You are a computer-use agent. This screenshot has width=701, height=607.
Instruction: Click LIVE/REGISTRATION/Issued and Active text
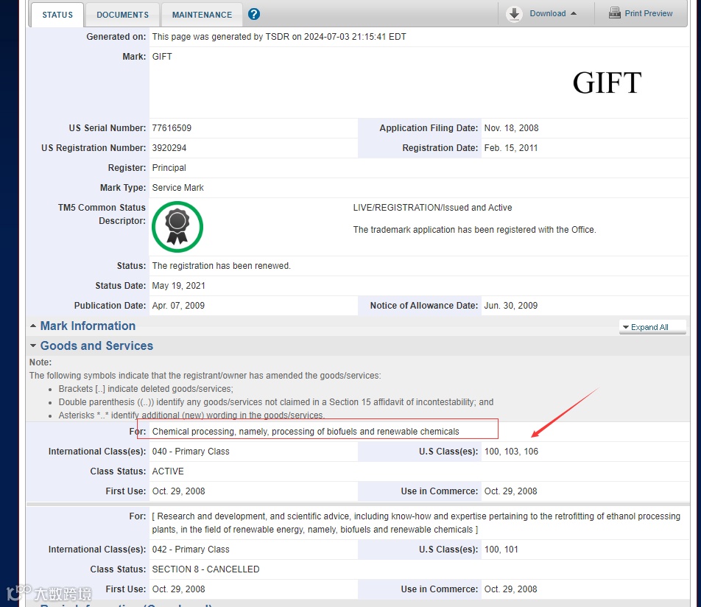[432, 208]
